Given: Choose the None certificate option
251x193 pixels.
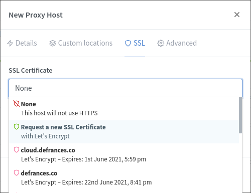Looking at the screenshot, I should click(124, 109).
